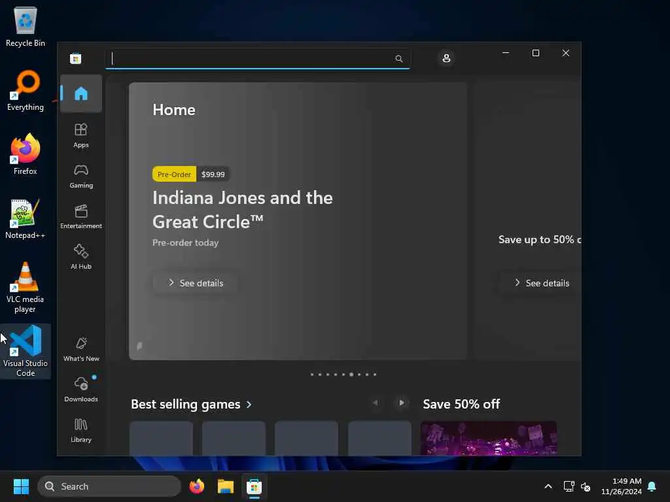Image resolution: width=670 pixels, height=502 pixels.
Task: Select the last carousel page dot
Action: [x=375, y=375]
